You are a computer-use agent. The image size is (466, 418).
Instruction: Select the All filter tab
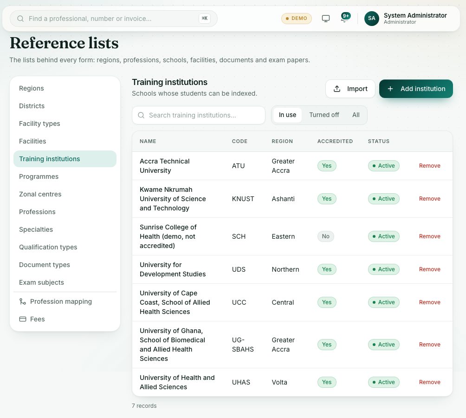coord(356,115)
